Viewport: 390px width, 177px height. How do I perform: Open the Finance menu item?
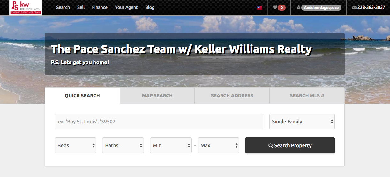pos(100,7)
